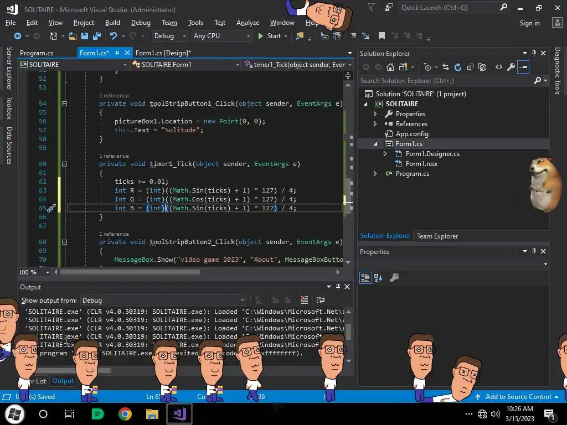Save the current file with Save icon
567x425 pixels.
[x=85, y=36]
